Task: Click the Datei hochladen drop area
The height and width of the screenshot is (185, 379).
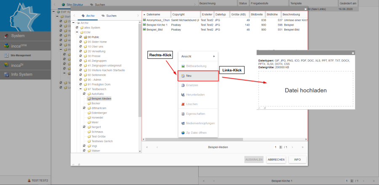Action: click(x=305, y=90)
